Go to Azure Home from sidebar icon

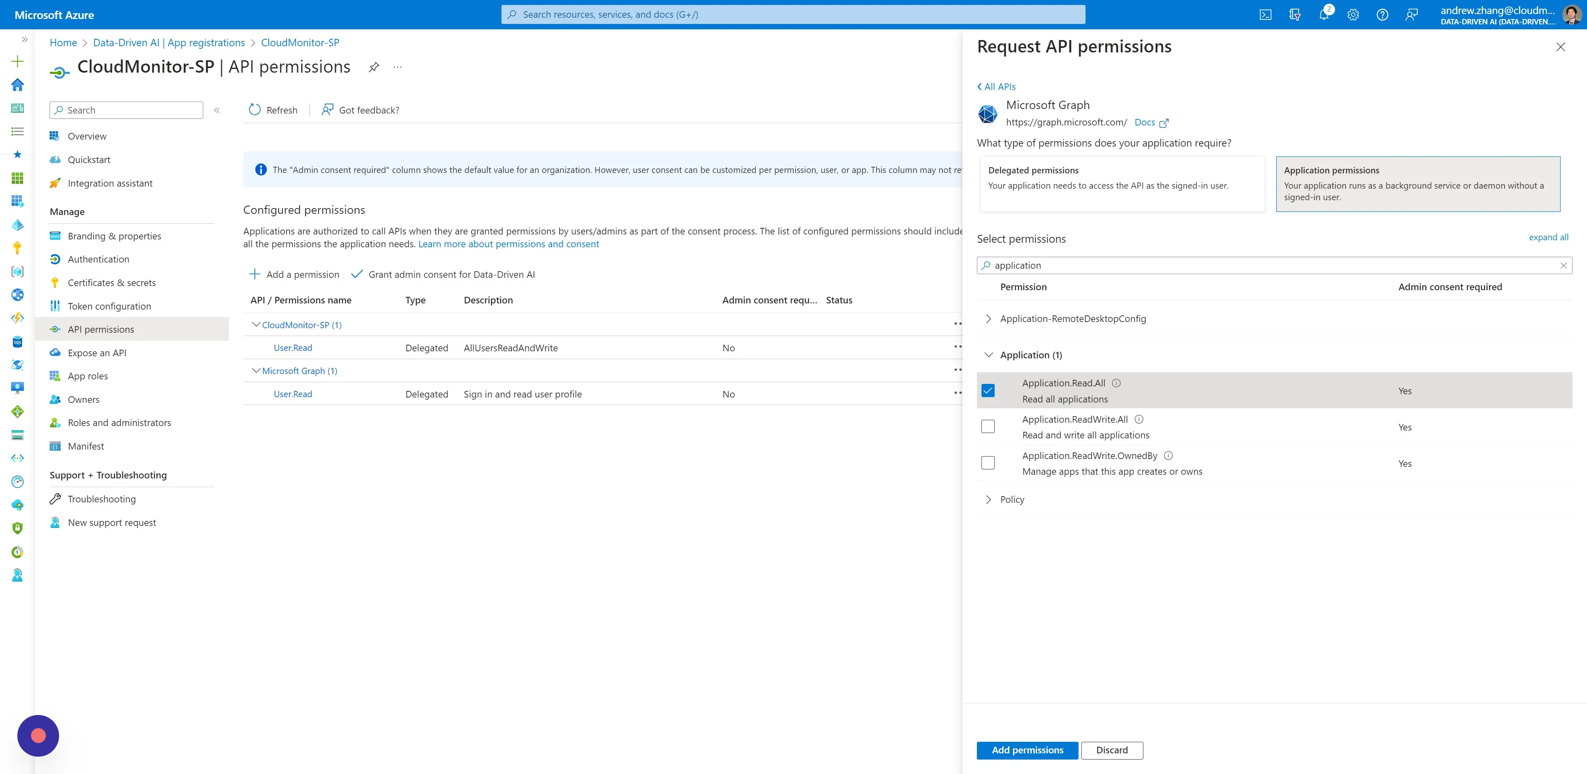coord(18,84)
